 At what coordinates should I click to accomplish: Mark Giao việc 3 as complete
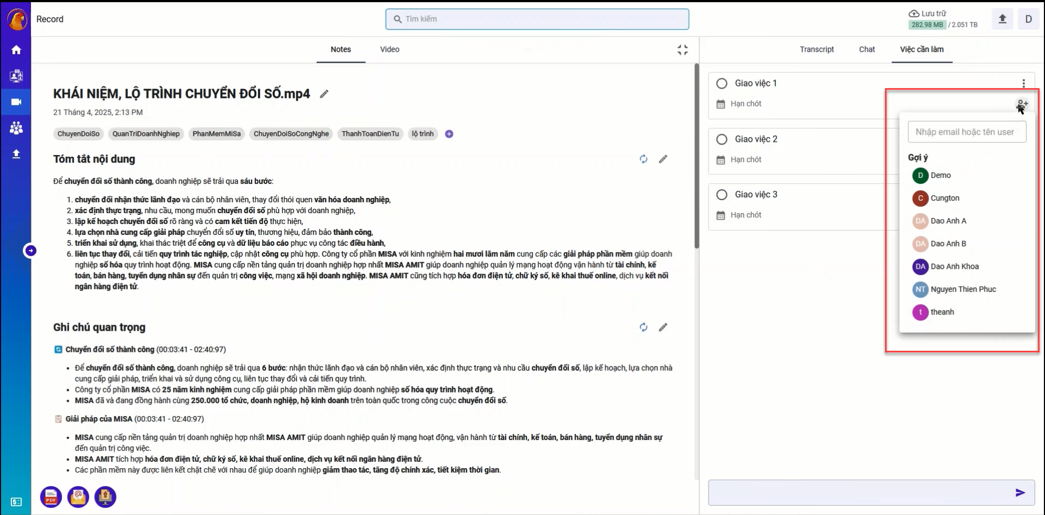click(x=722, y=195)
